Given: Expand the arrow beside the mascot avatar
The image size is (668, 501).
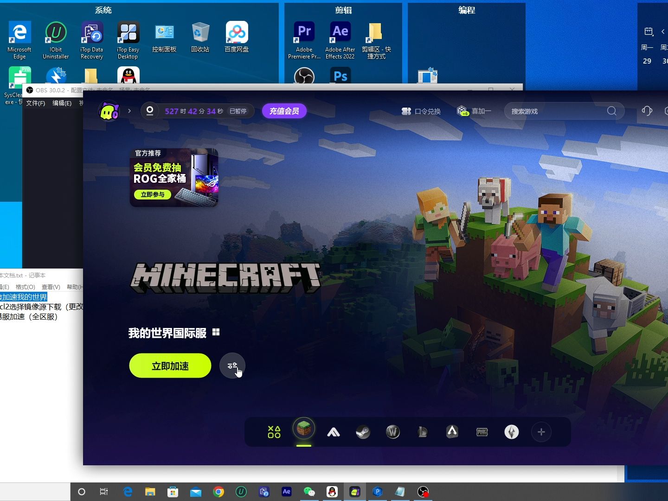Looking at the screenshot, I should point(129,111).
